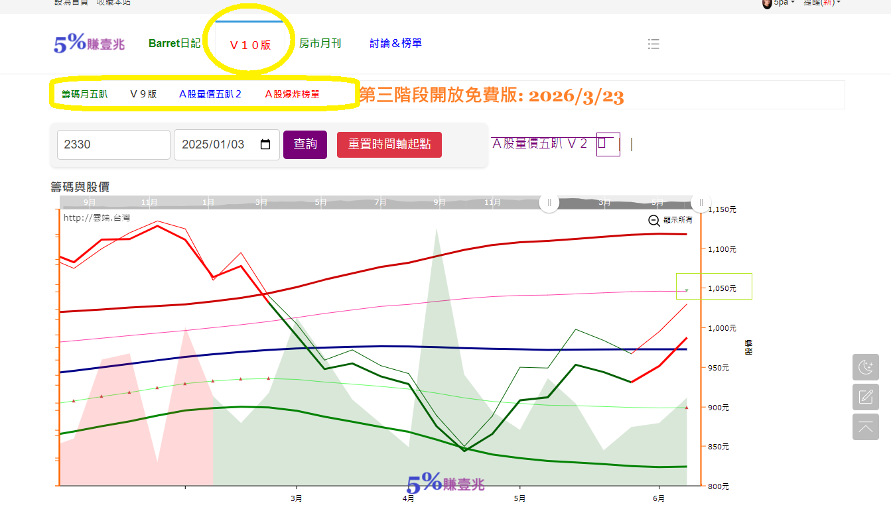Open the calendar picker icon in date field
The width and height of the screenshot is (891, 509).
(x=265, y=144)
